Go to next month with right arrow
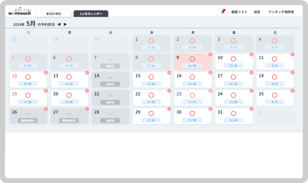Viewport: 308px width, 183px height. pyautogui.click(x=65, y=24)
